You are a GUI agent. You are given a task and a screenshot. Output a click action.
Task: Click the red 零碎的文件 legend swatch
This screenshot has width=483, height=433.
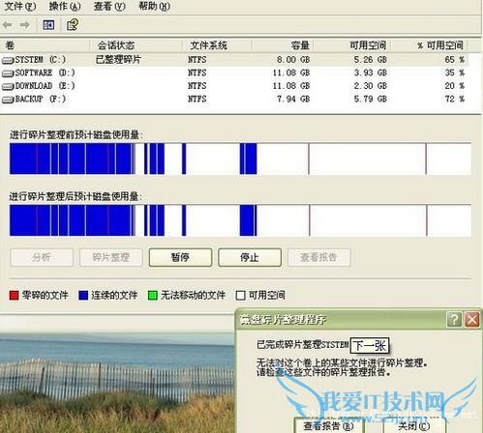(x=15, y=295)
